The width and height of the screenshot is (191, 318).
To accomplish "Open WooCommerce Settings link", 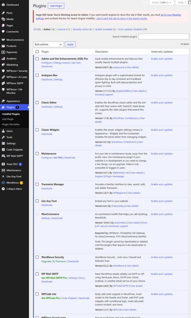I will tap(46, 218).
